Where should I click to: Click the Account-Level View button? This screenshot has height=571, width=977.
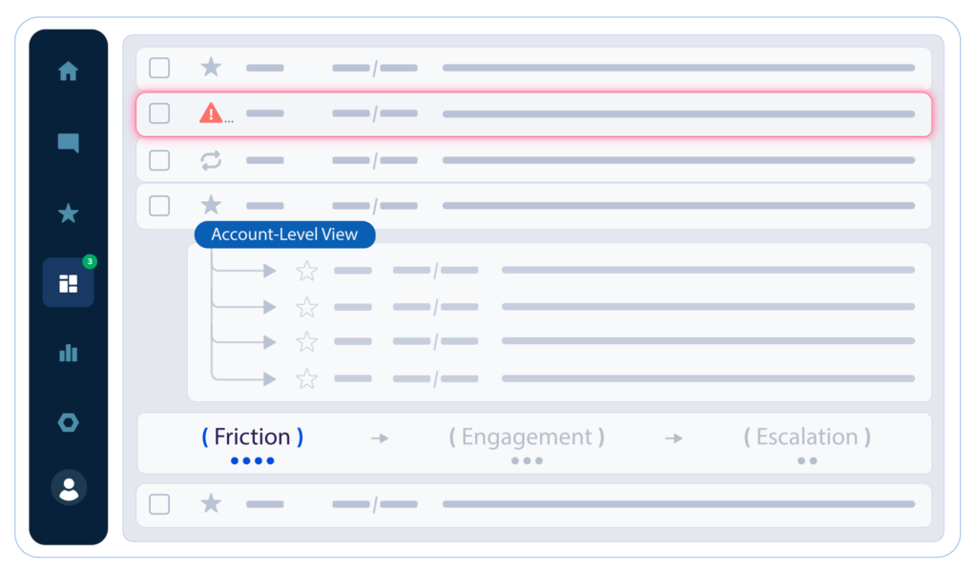pos(284,235)
